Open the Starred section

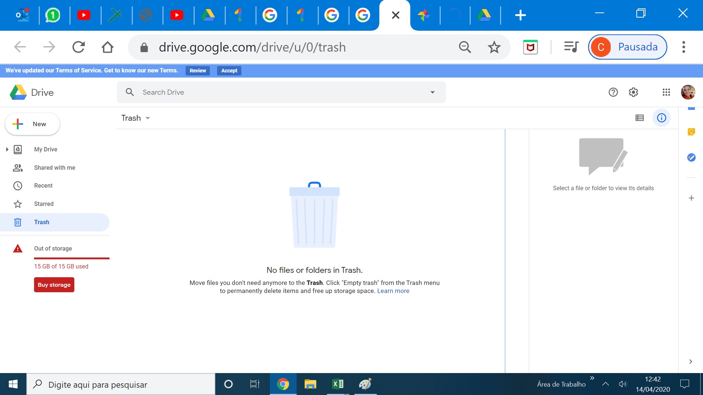pyautogui.click(x=44, y=204)
